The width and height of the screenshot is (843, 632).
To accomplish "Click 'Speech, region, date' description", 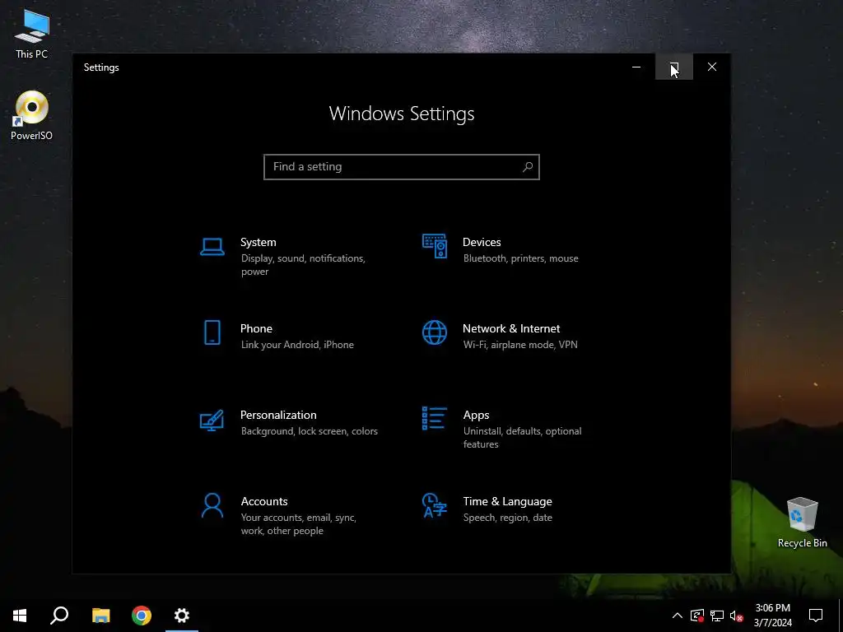I will click(507, 518).
